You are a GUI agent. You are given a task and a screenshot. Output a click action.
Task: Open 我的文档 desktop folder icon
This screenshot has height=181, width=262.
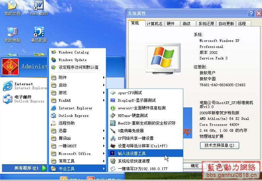tap(12, 7)
